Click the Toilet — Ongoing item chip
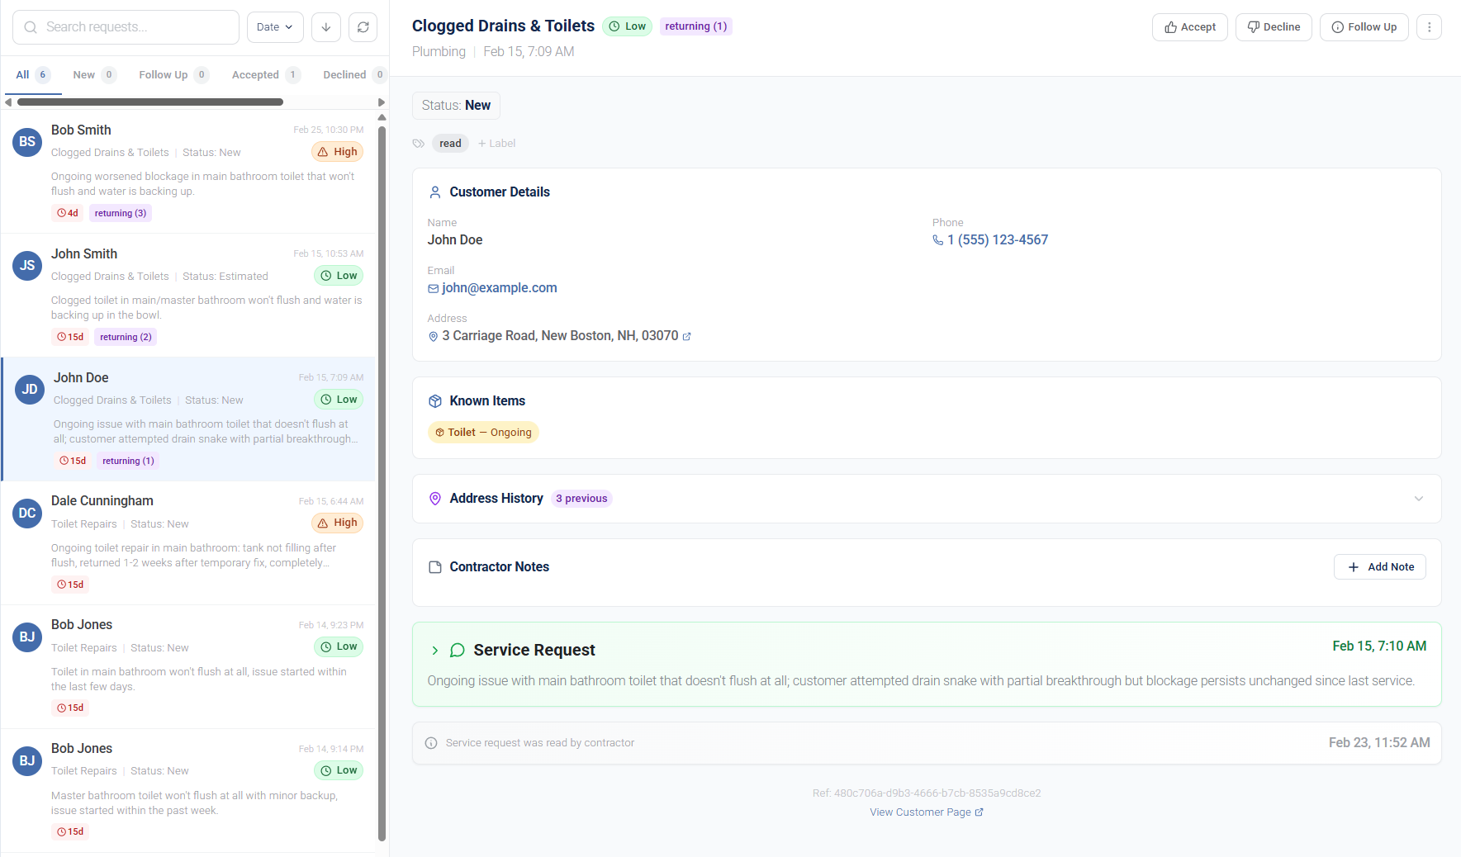 (483, 433)
